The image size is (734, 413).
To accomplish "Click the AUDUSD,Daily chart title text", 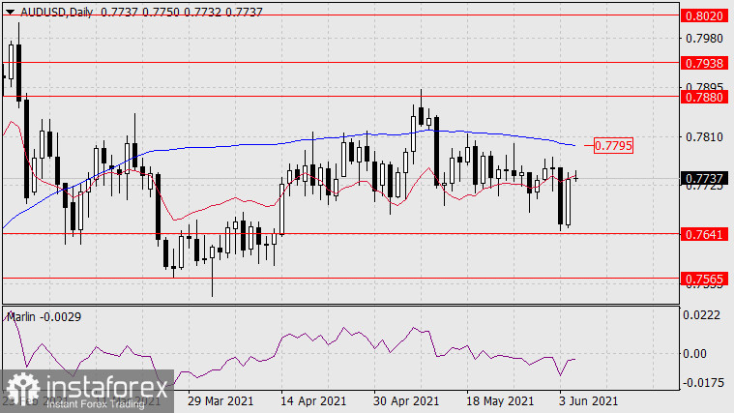I will (57, 13).
